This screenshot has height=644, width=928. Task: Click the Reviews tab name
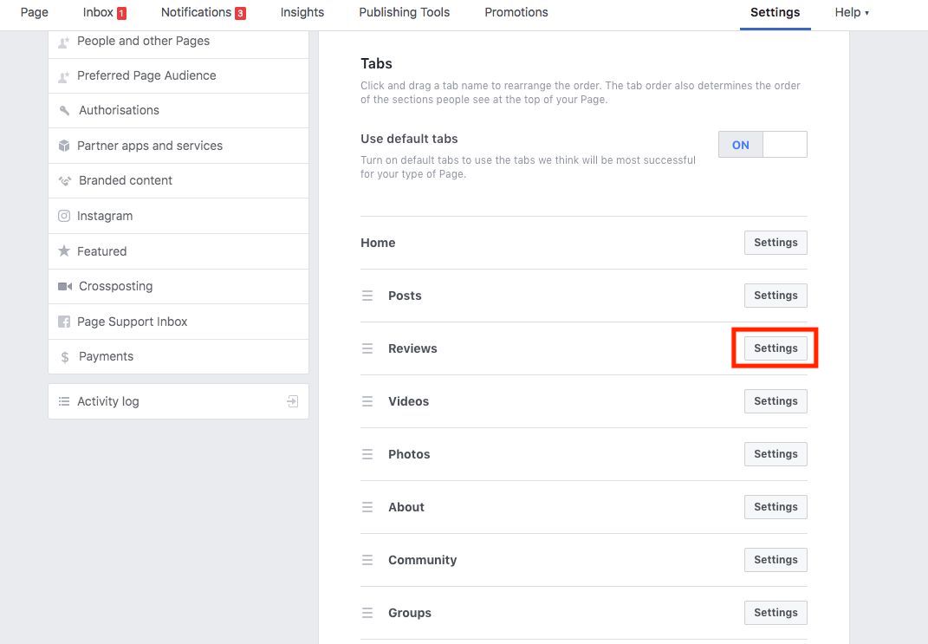pyautogui.click(x=412, y=348)
